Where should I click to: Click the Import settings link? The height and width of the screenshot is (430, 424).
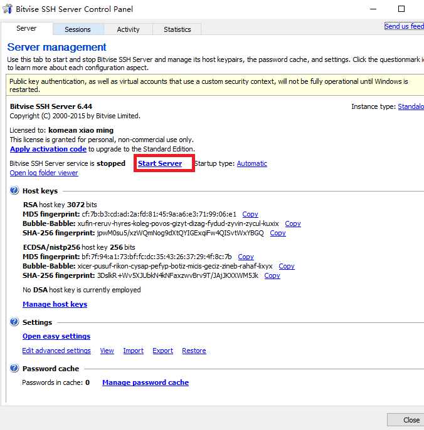click(133, 351)
